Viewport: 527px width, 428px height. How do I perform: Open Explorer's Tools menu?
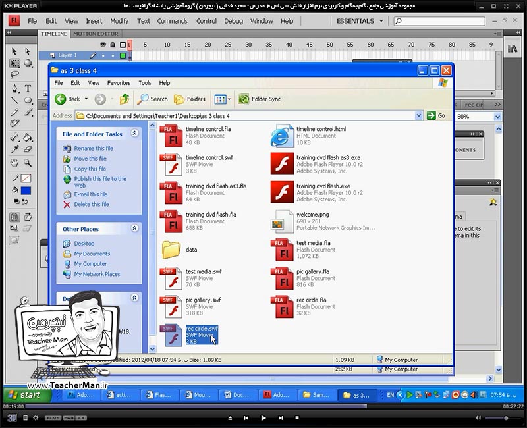pyautogui.click(x=145, y=83)
